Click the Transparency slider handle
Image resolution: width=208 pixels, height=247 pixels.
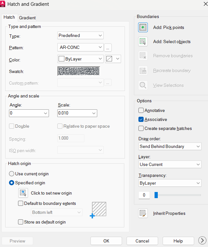(x=156, y=195)
